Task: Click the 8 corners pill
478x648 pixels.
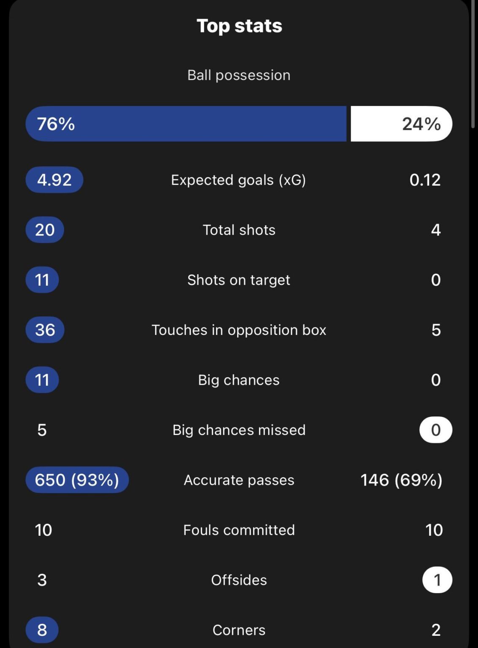Action: (x=42, y=630)
